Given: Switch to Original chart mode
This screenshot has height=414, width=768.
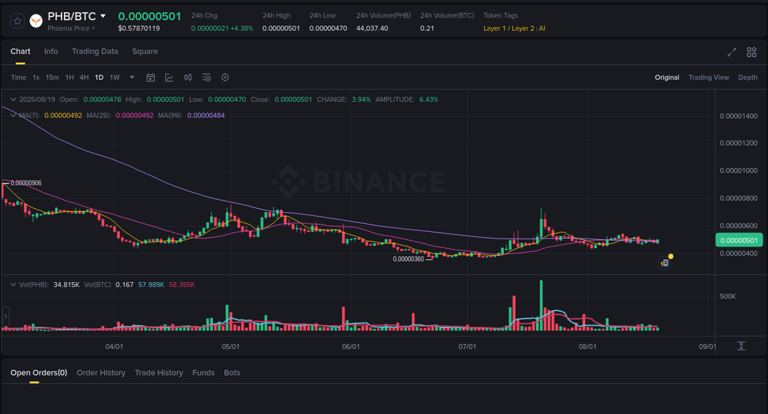Looking at the screenshot, I should (x=667, y=77).
